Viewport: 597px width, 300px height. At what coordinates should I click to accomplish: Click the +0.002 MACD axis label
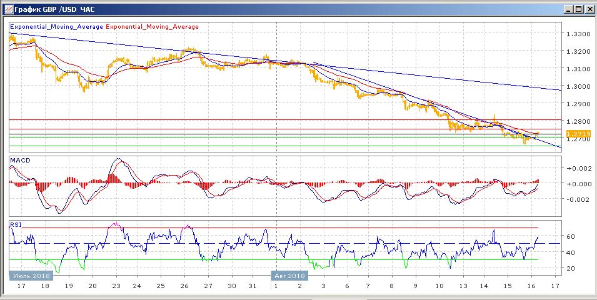tap(578, 168)
